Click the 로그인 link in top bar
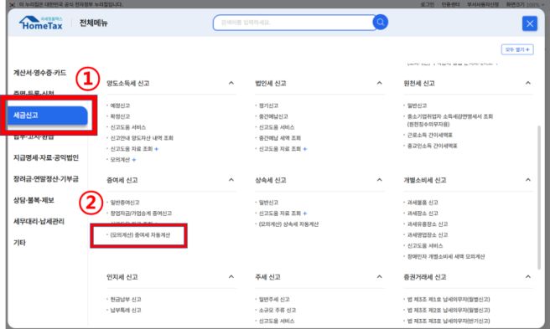Screen dimensions: 550x329 [x=427, y=4]
